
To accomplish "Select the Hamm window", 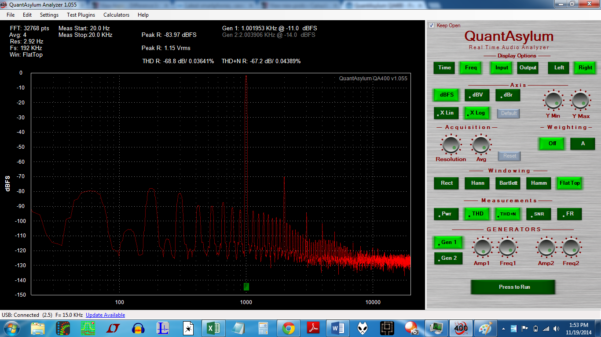I will 539,183.
